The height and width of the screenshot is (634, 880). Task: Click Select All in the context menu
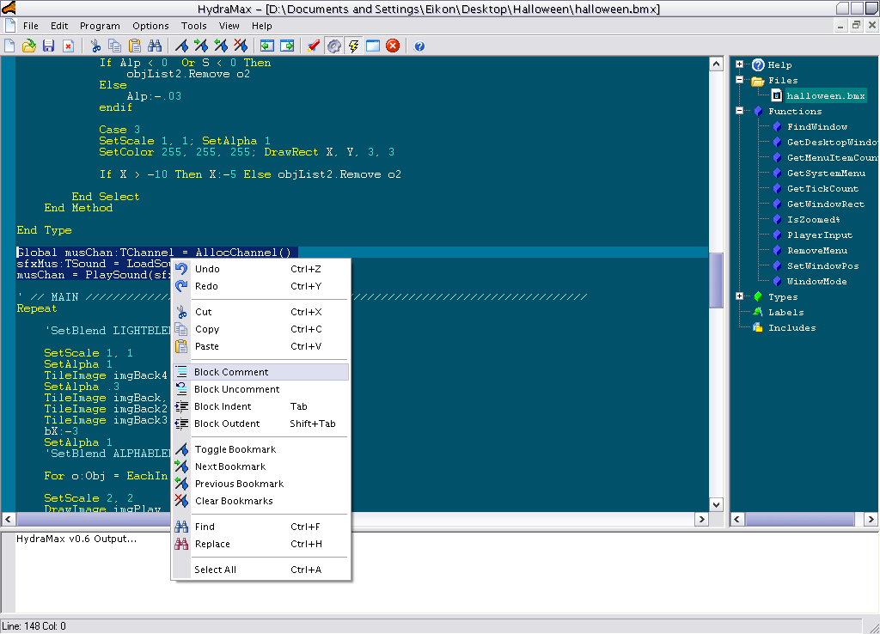pos(215,570)
